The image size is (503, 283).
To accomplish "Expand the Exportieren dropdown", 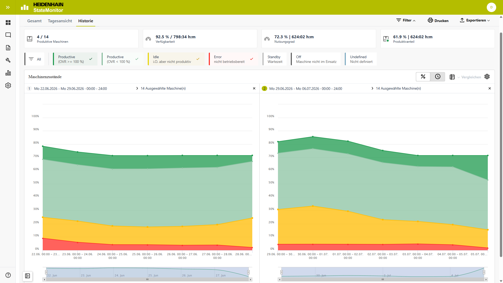I will (x=475, y=20).
